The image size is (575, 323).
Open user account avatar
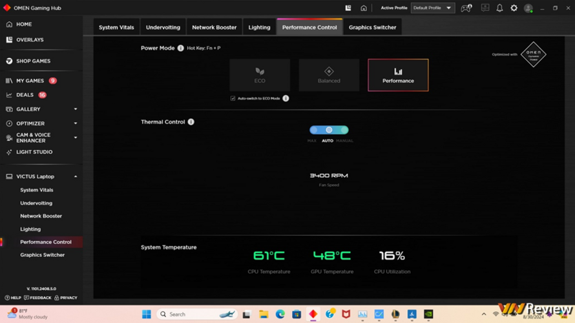[528, 8]
